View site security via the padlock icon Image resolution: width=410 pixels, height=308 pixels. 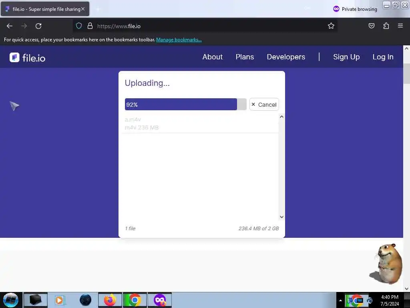click(90, 26)
